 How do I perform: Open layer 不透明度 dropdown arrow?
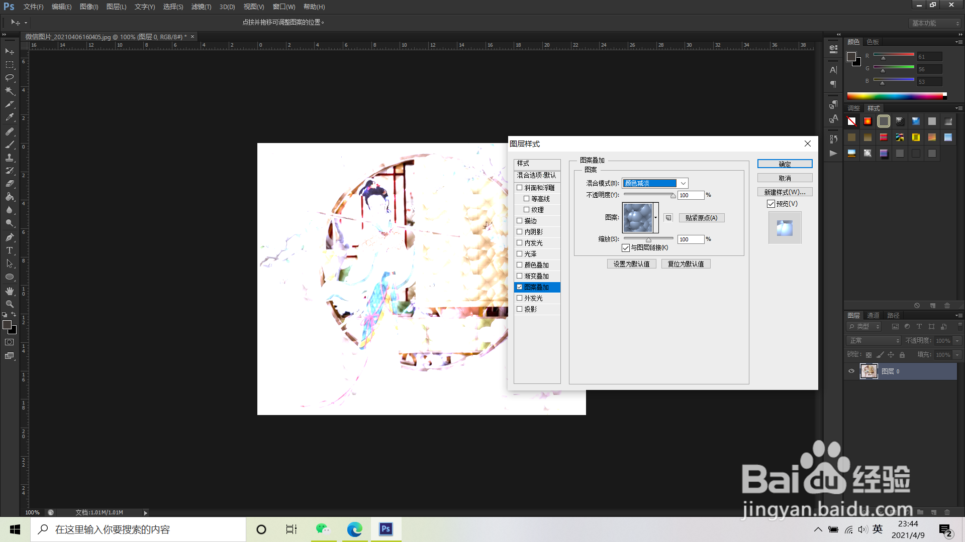pyautogui.click(x=957, y=341)
